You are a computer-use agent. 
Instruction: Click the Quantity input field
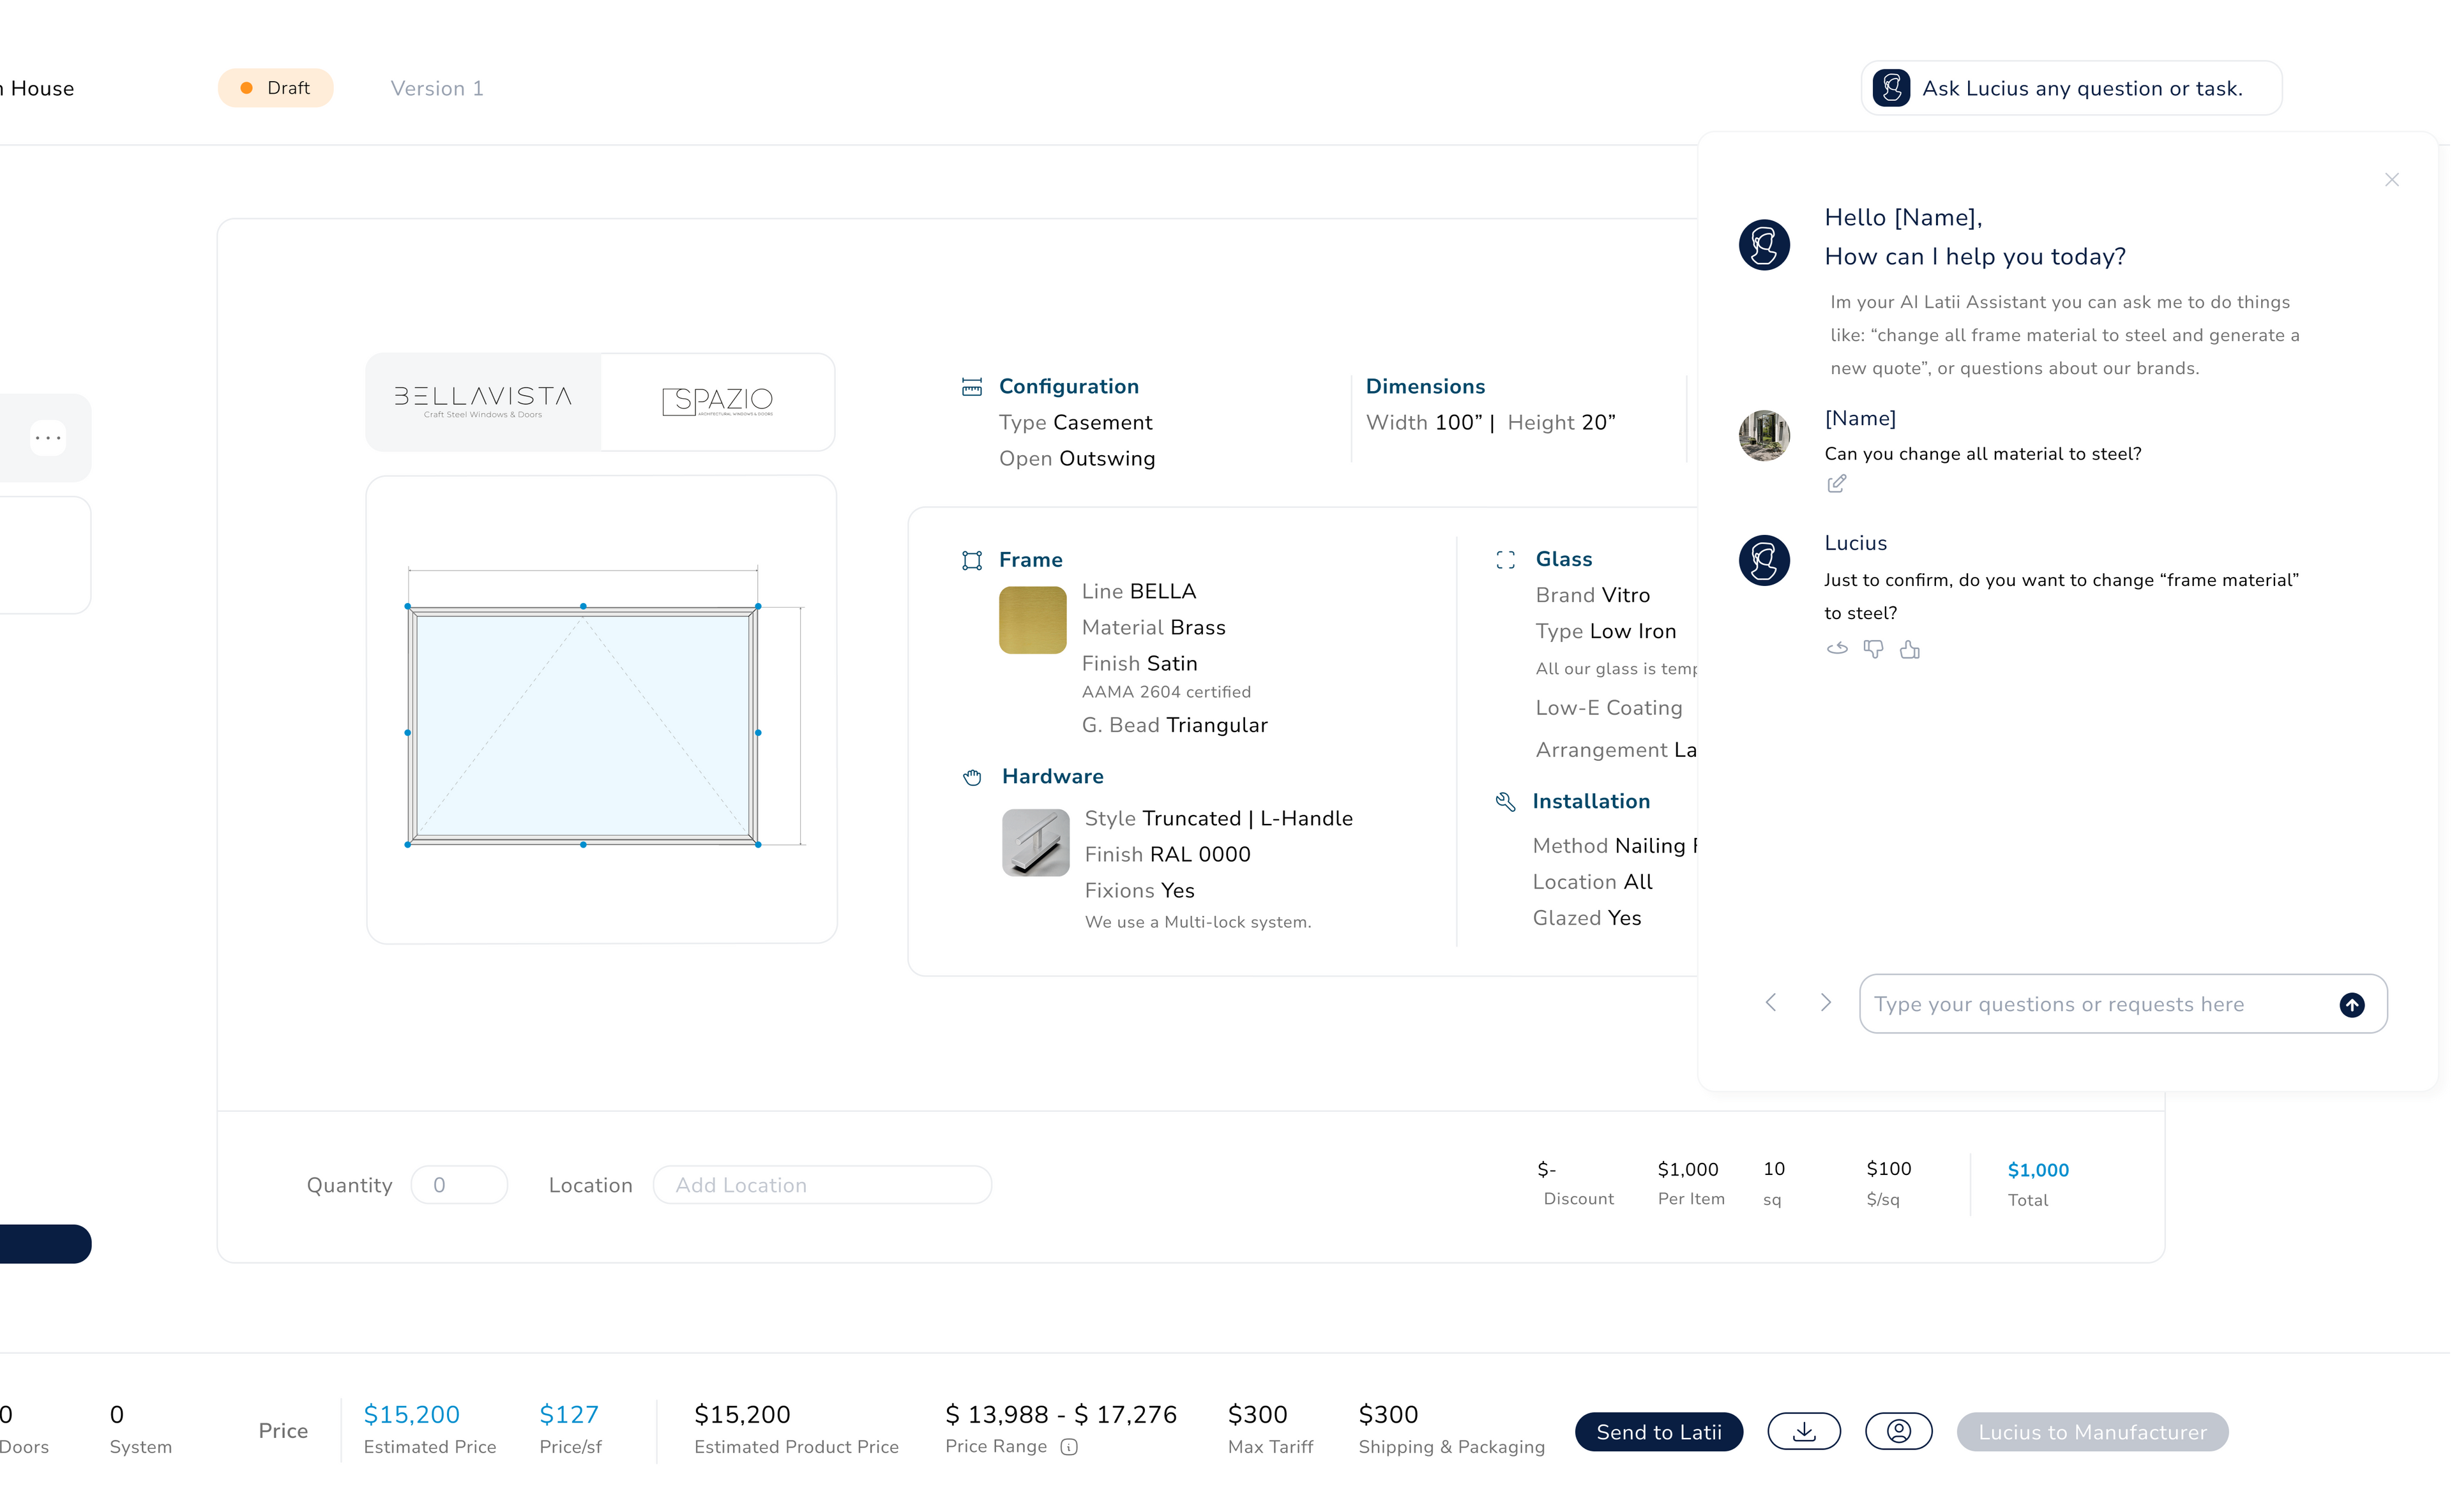[x=459, y=1185]
